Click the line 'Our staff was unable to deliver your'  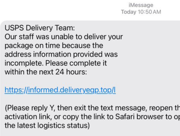(64, 37)
